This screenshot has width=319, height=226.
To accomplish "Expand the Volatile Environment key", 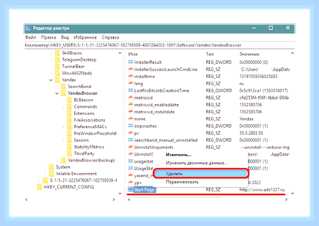I will pos(45,174).
